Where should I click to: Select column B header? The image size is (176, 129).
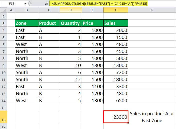[27, 10]
